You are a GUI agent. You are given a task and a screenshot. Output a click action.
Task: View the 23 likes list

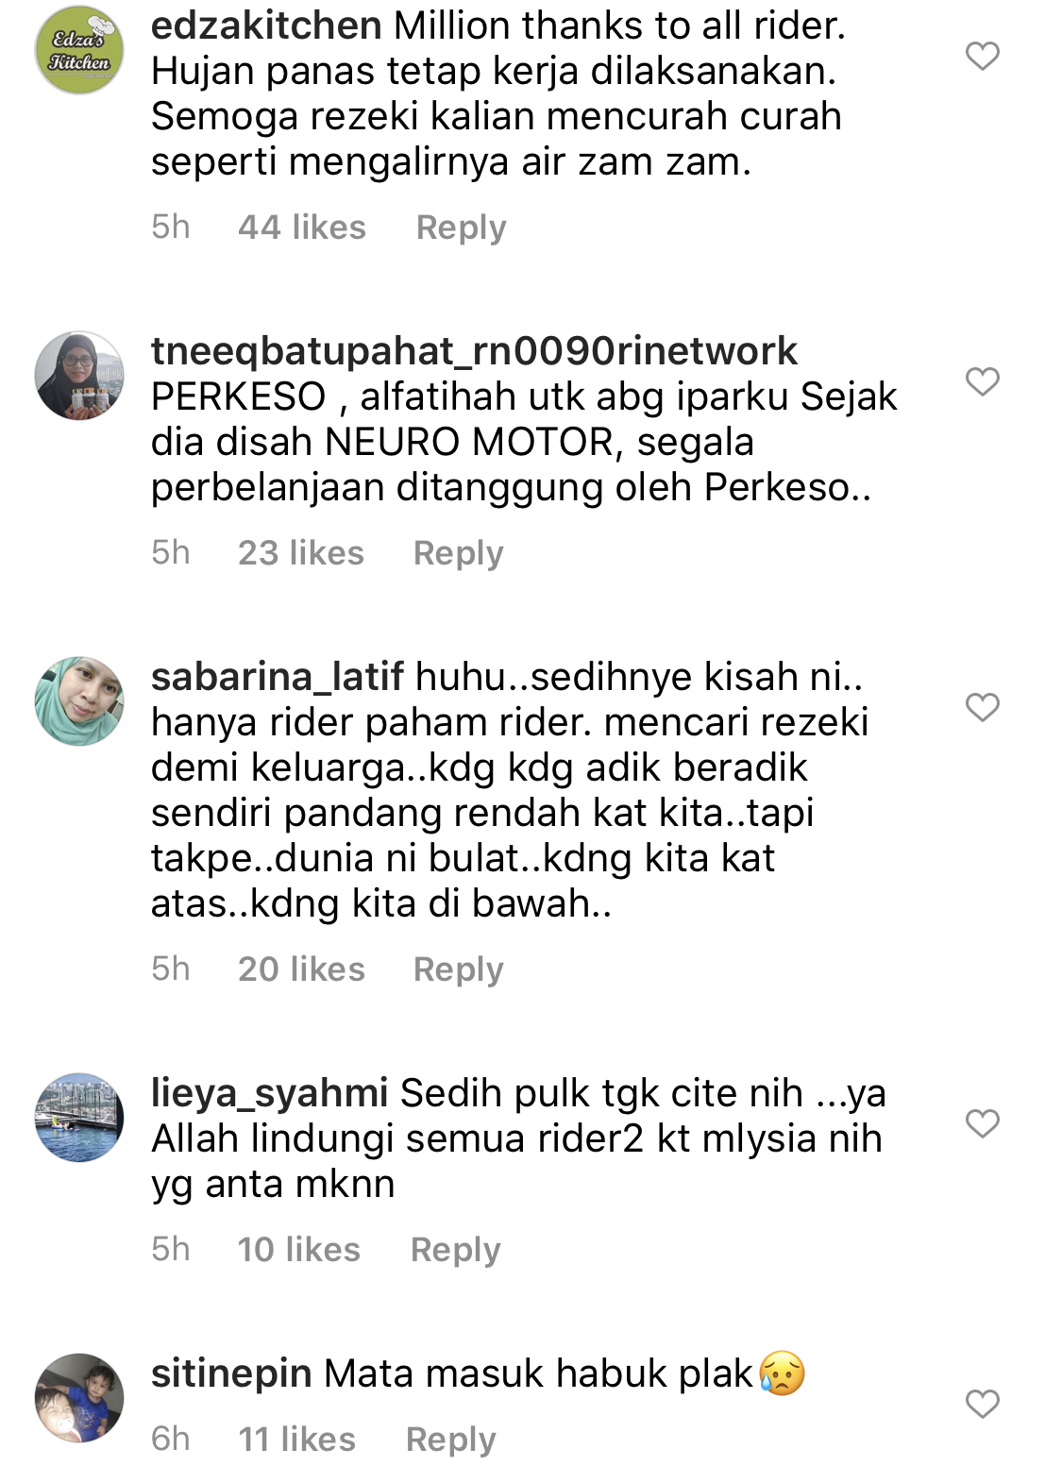coord(301,553)
